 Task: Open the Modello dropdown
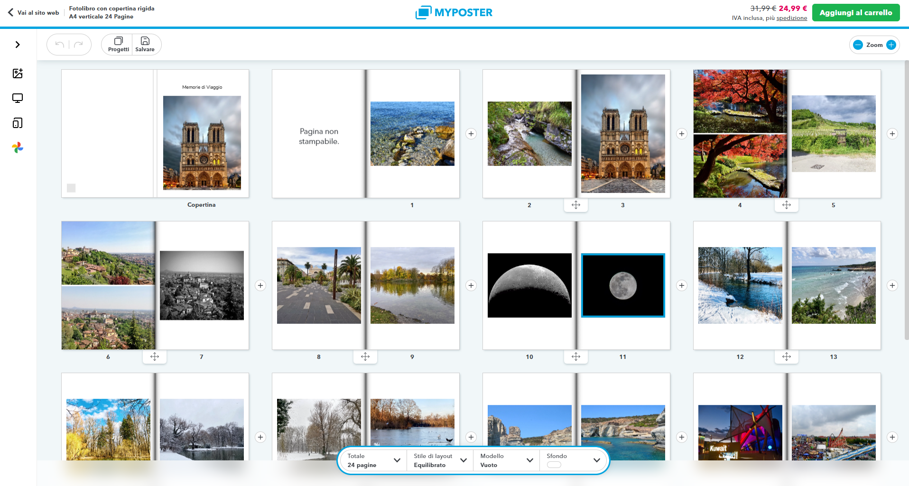click(506, 460)
